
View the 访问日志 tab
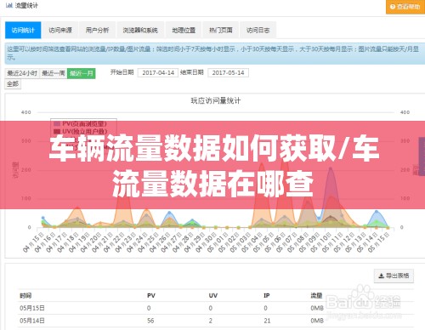coord(258,30)
